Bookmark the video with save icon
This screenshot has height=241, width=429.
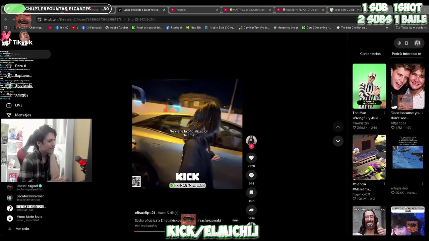click(x=251, y=192)
